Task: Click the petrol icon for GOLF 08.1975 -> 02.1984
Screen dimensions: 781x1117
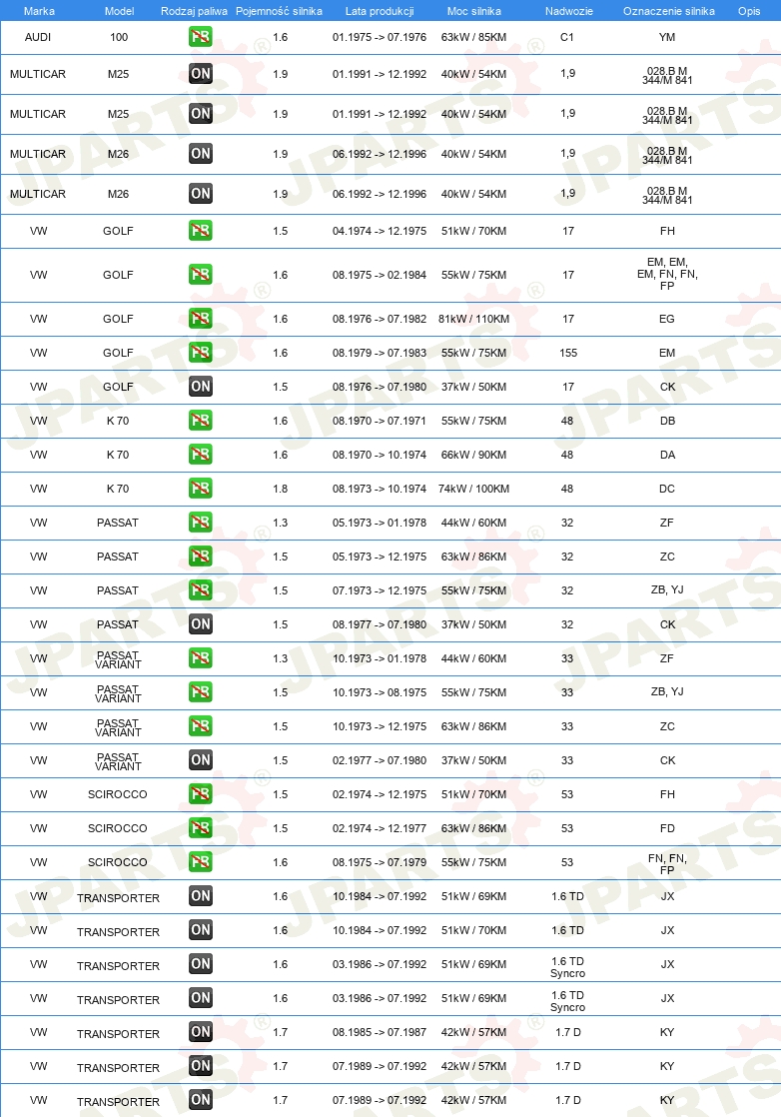Action: (x=201, y=275)
